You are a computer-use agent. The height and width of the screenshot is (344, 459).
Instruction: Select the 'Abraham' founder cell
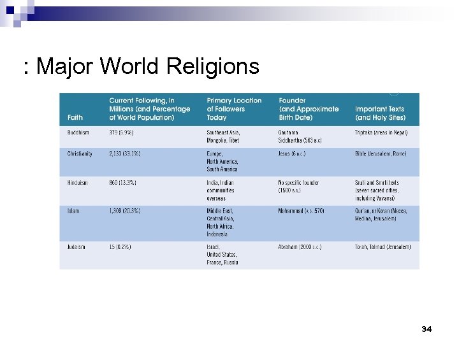click(x=300, y=247)
